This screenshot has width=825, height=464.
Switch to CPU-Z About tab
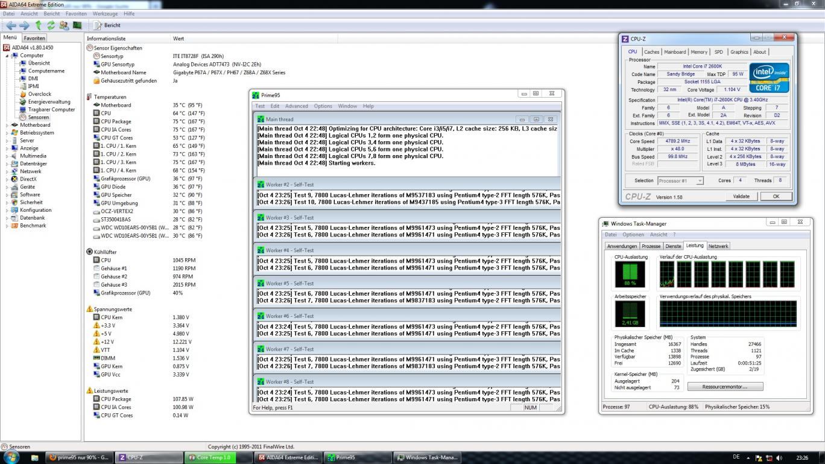760,52
